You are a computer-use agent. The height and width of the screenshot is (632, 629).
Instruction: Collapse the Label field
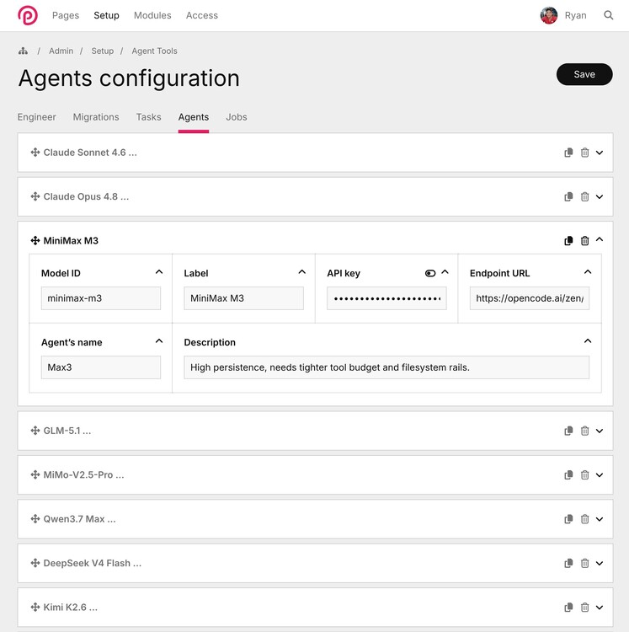point(302,272)
